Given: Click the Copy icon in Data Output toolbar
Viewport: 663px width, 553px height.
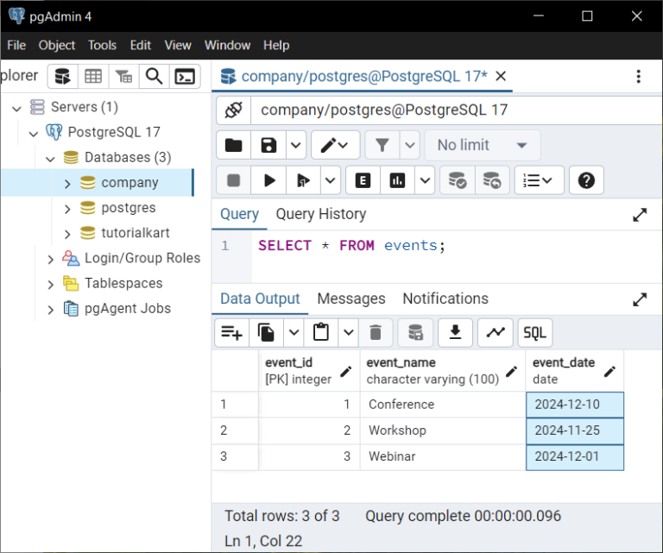Looking at the screenshot, I should pyautogui.click(x=267, y=332).
